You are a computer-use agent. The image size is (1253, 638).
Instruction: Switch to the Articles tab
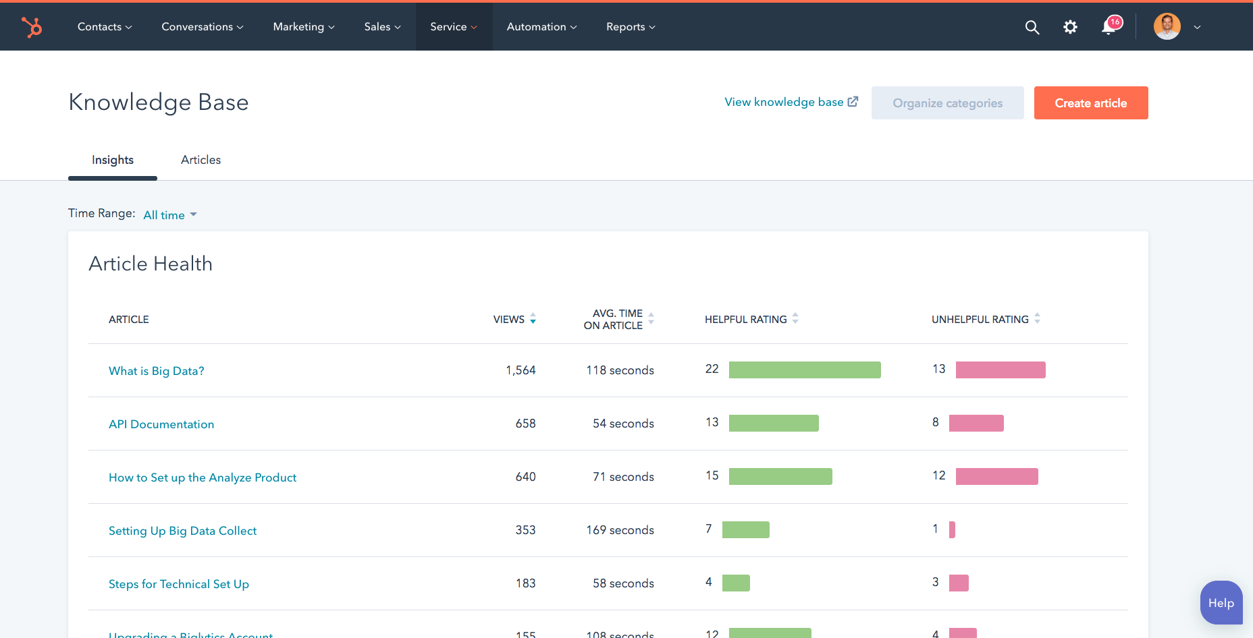point(201,160)
